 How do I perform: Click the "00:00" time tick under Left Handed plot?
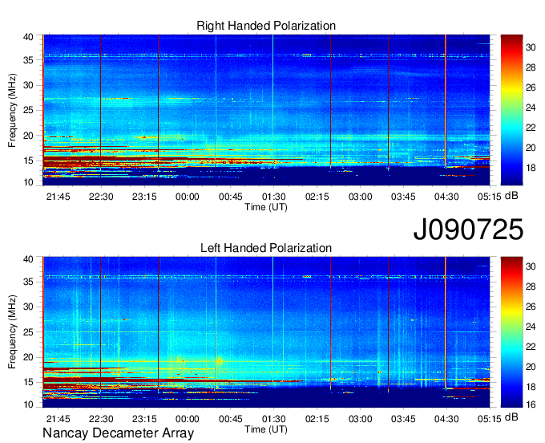coord(188,419)
